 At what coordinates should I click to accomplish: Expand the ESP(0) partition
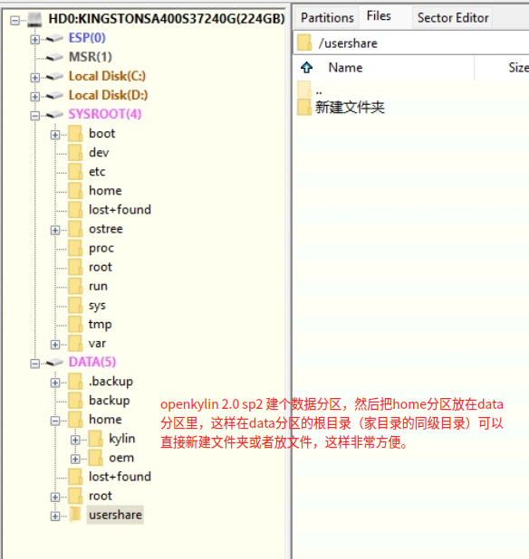point(35,39)
